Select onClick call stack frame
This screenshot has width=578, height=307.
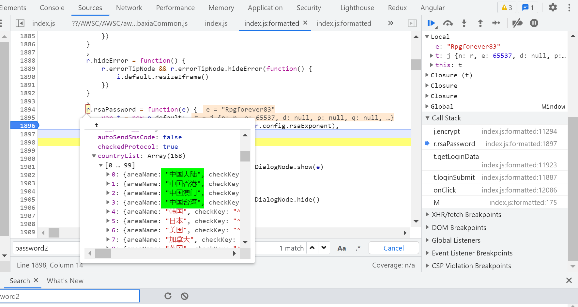tap(495, 190)
